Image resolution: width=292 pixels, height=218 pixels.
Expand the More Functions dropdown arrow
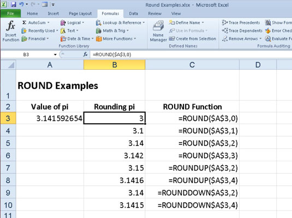[135, 39]
